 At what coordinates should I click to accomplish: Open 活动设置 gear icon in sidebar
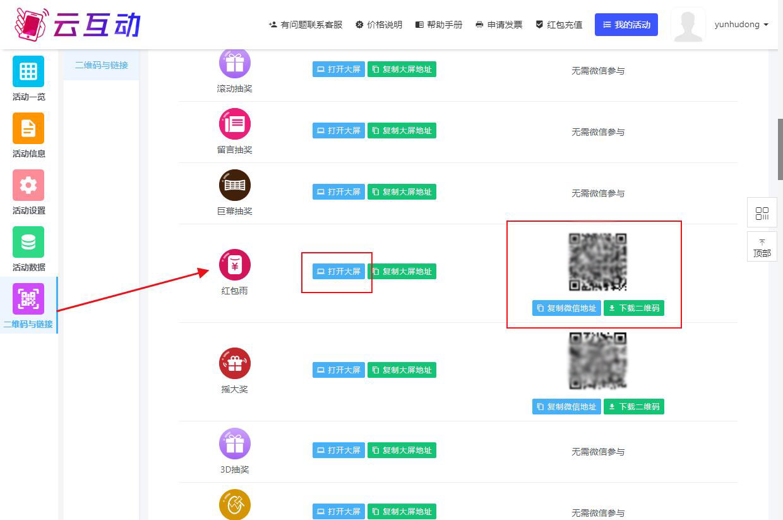point(28,185)
